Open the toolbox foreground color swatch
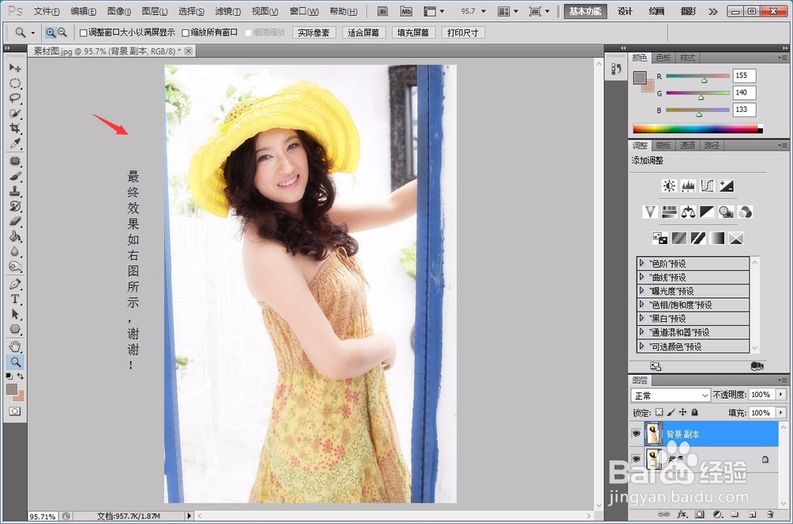The image size is (793, 524). click(x=12, y=389)
